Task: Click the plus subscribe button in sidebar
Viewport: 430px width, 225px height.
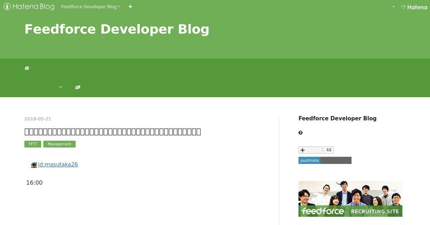Action: [x=310, y=150]
